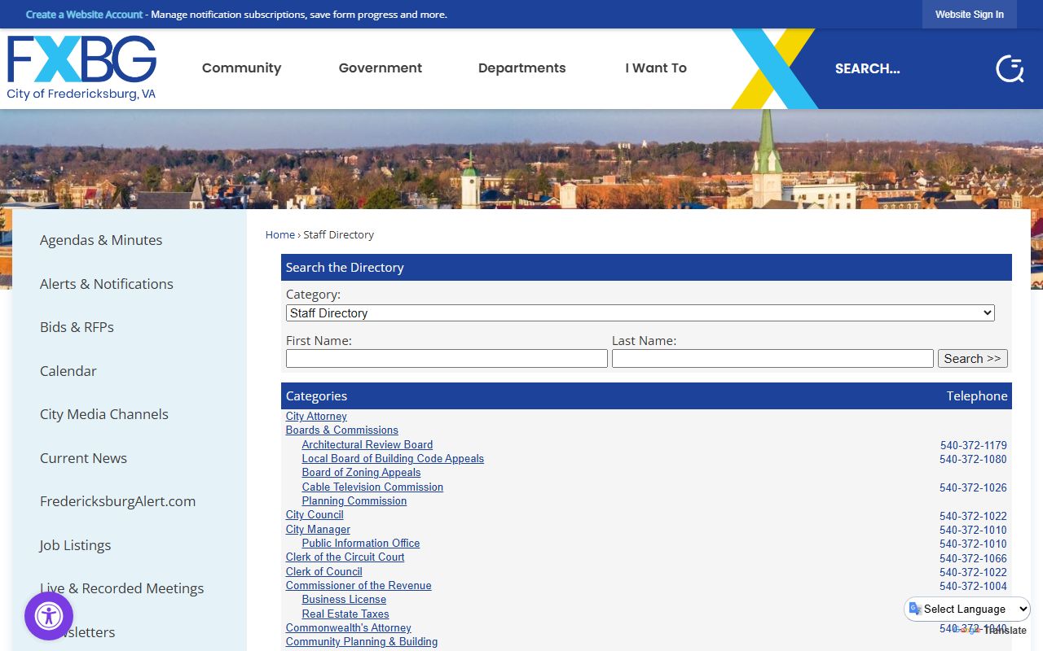
Task: Open Live & Recorded Meetings sidebar link
Action: click(121, 588)
